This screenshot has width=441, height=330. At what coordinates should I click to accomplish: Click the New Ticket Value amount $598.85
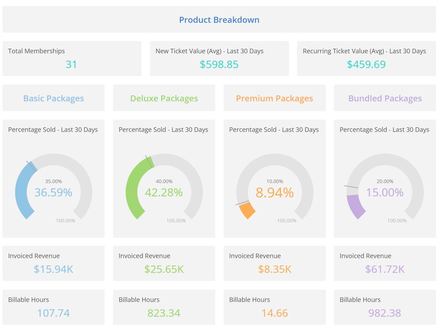(219, 65)
